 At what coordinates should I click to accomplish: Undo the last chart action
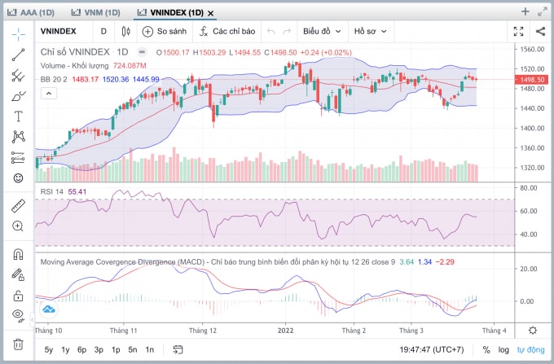271,32
